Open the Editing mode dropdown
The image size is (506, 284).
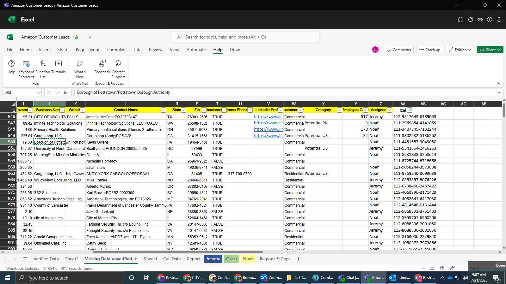tap(460, 50)
